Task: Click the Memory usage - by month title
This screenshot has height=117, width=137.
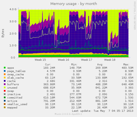Action: (x=74, y=4)
